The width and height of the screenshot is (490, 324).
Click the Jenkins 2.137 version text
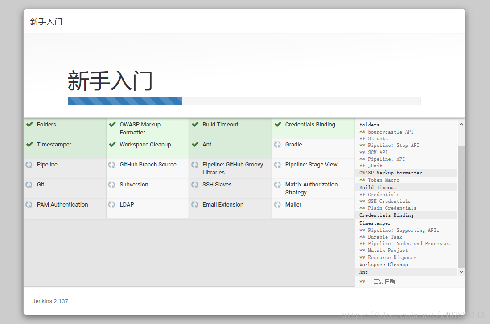tap(50, 301)
